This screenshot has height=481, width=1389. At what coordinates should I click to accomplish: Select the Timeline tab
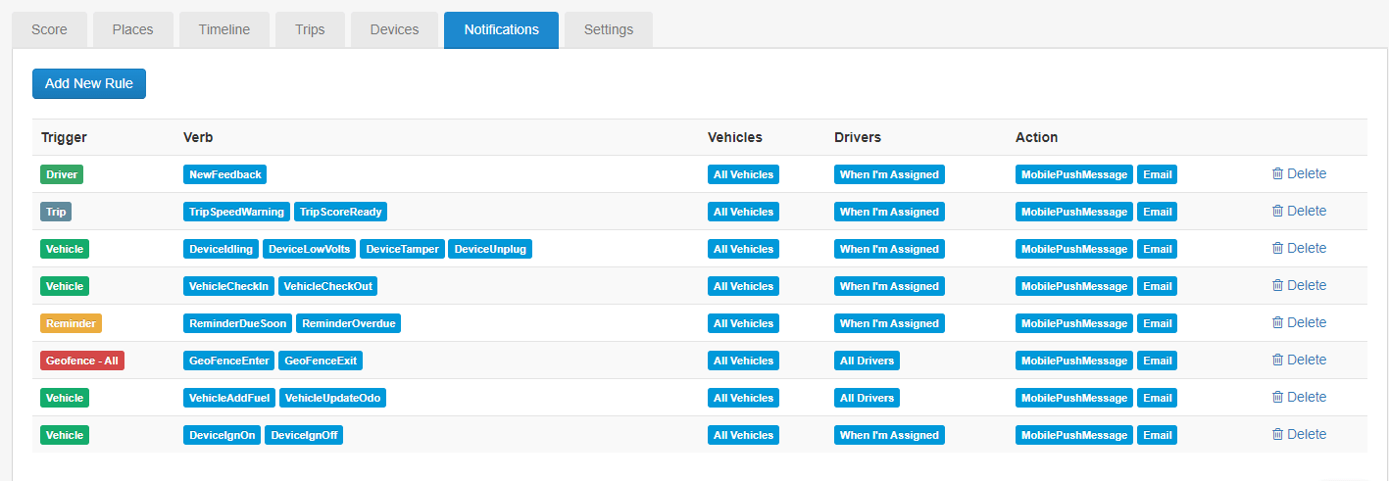[x=224, y=29]
